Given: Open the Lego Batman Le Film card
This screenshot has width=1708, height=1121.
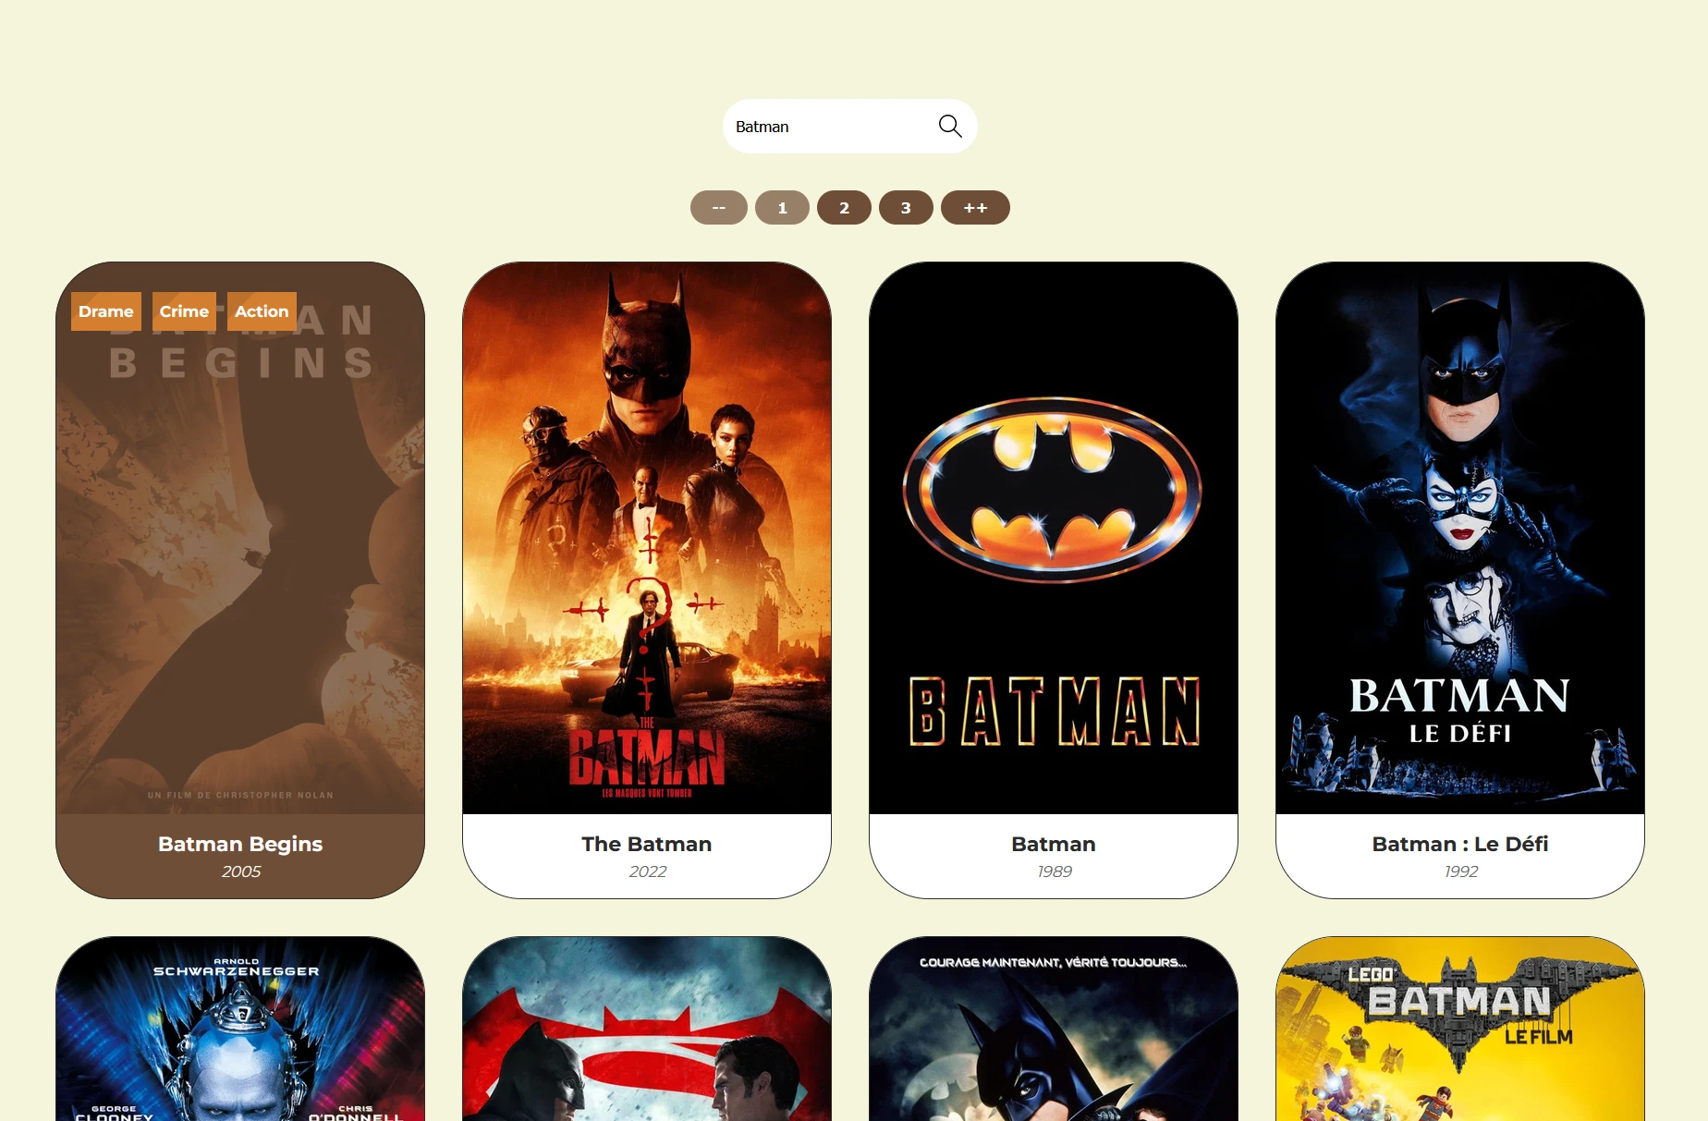Looking at the screenshot, I should click(1460, 1029).
